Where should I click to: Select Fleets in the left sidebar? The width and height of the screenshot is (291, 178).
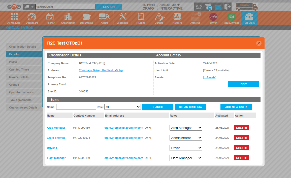[x=24, y=62]
